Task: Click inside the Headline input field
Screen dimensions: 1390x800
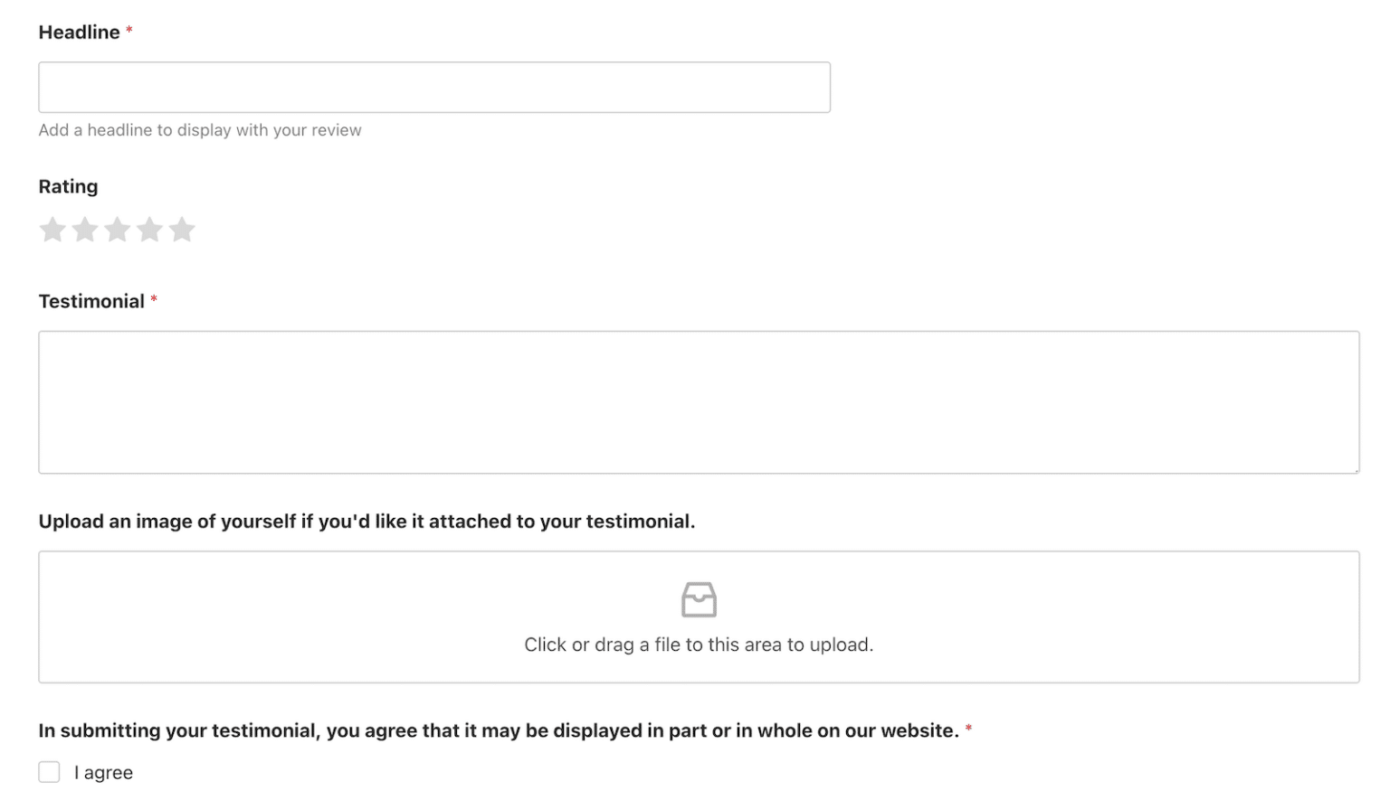Action: [434, 87]
